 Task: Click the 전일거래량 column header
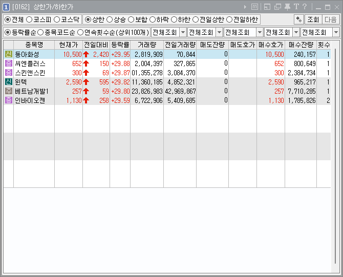tap(180, 45)
